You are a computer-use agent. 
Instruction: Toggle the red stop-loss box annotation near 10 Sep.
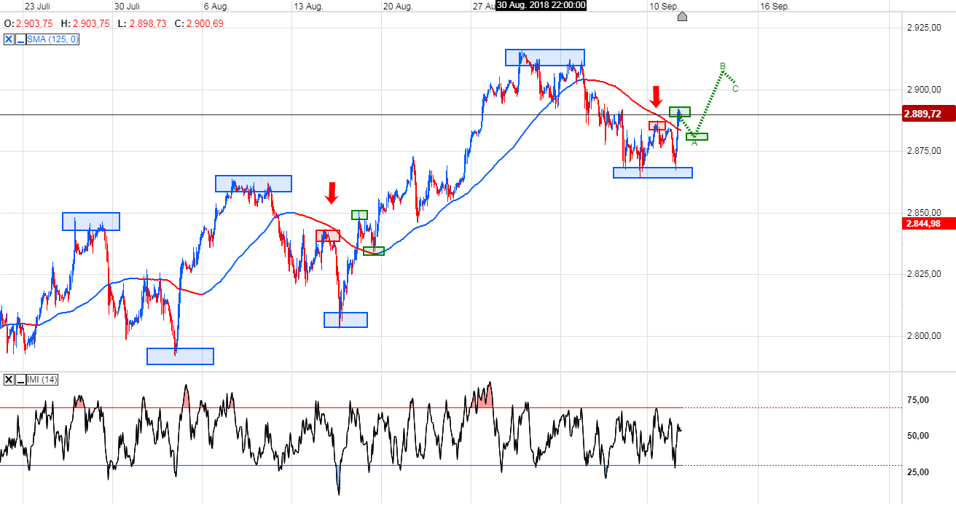pos(658,124)
